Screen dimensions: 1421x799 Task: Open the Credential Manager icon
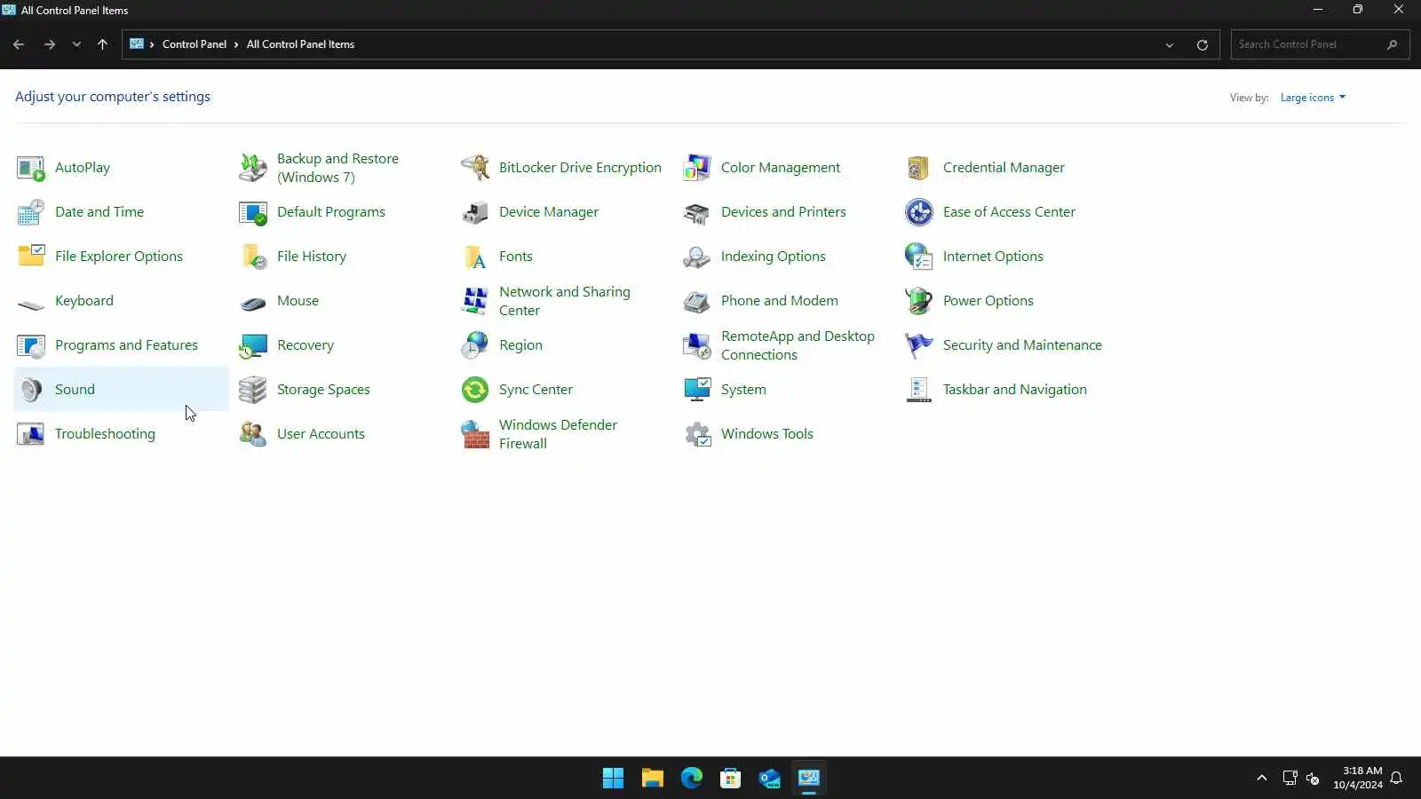919,168
